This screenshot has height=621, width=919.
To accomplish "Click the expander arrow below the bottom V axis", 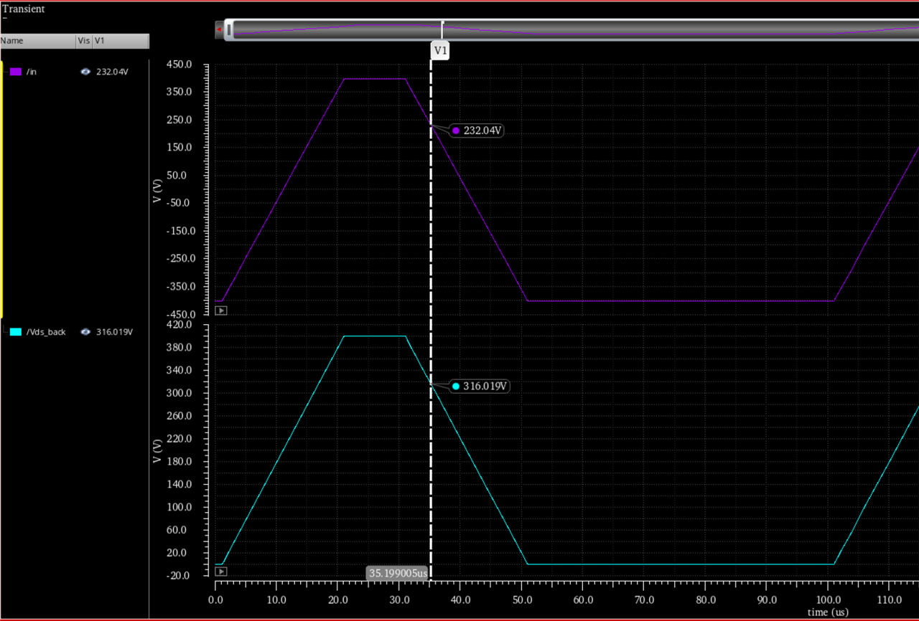I will pos(221,571).
